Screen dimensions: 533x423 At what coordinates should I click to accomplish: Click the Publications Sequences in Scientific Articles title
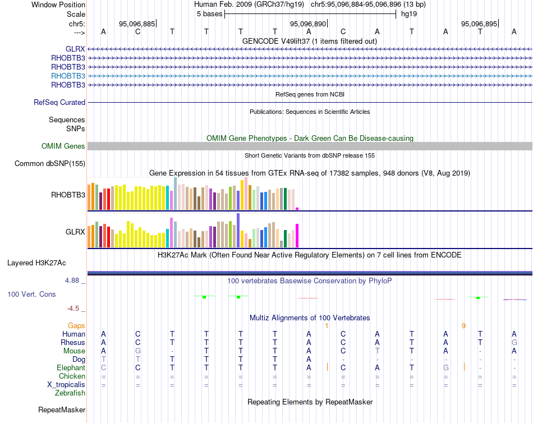point(310,112)
